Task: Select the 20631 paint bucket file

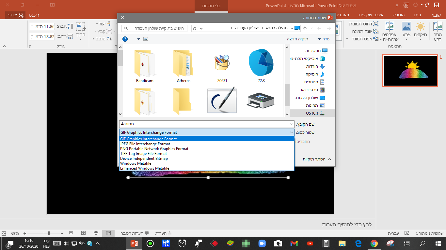Action: pyautogui.click(x=222, y=65)
